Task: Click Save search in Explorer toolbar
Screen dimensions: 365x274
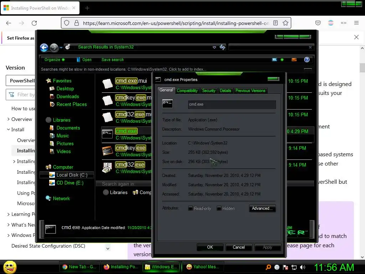Action: 112,60
